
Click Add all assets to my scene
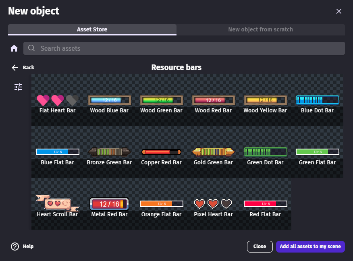click(x=310, y=246)
